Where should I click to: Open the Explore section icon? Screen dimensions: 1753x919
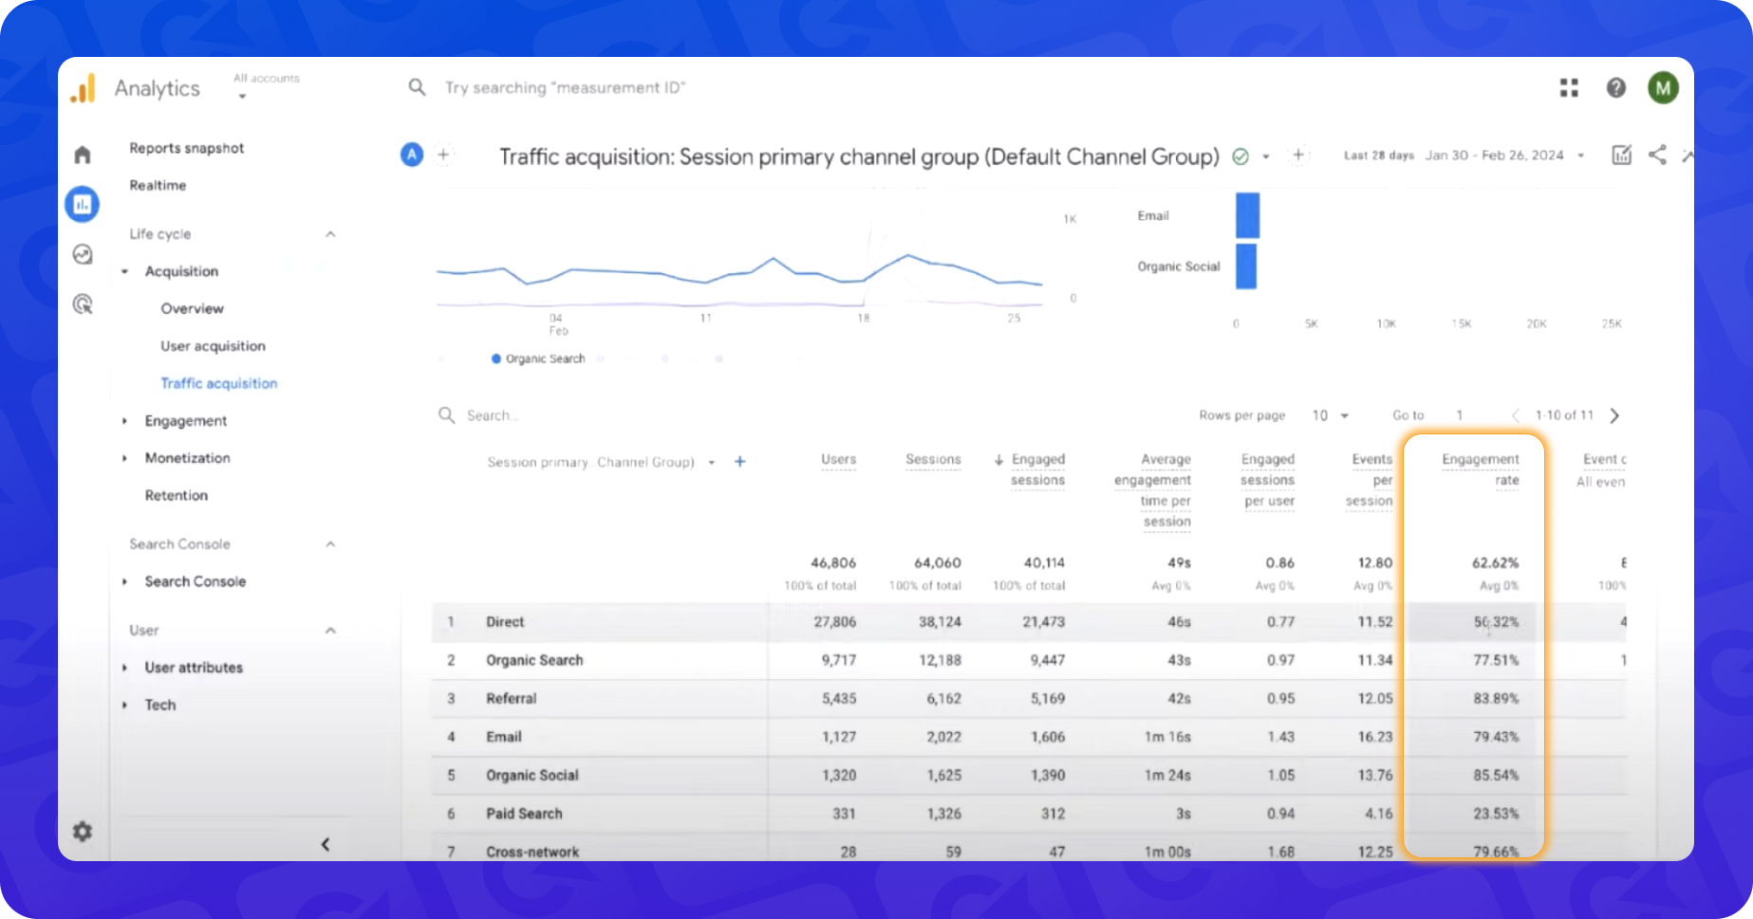point(82,254)
